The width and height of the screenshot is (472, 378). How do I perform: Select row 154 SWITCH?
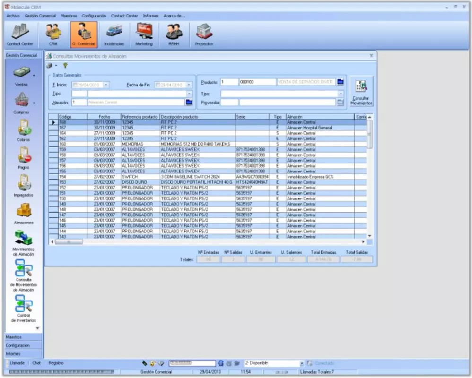pos(208,177)
